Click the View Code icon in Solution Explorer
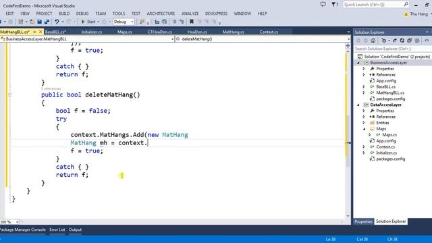The image size is (432, 243). (427, 40)
